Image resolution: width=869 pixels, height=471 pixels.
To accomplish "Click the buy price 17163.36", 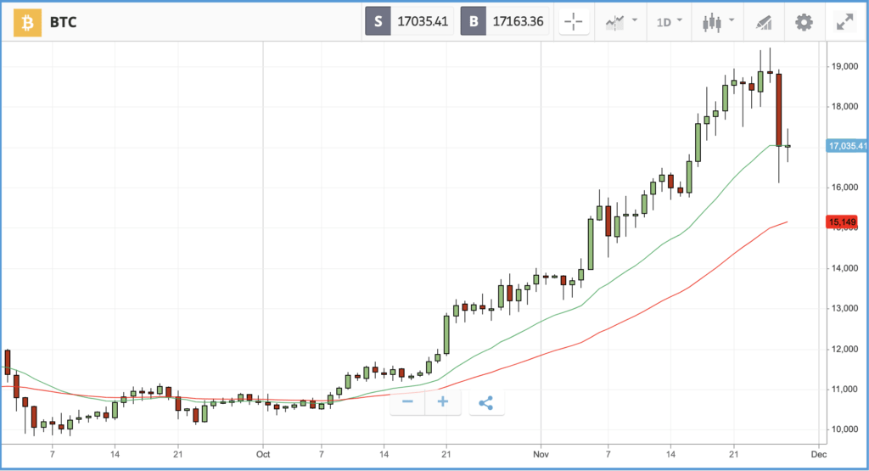I will [x=519, y=21].
